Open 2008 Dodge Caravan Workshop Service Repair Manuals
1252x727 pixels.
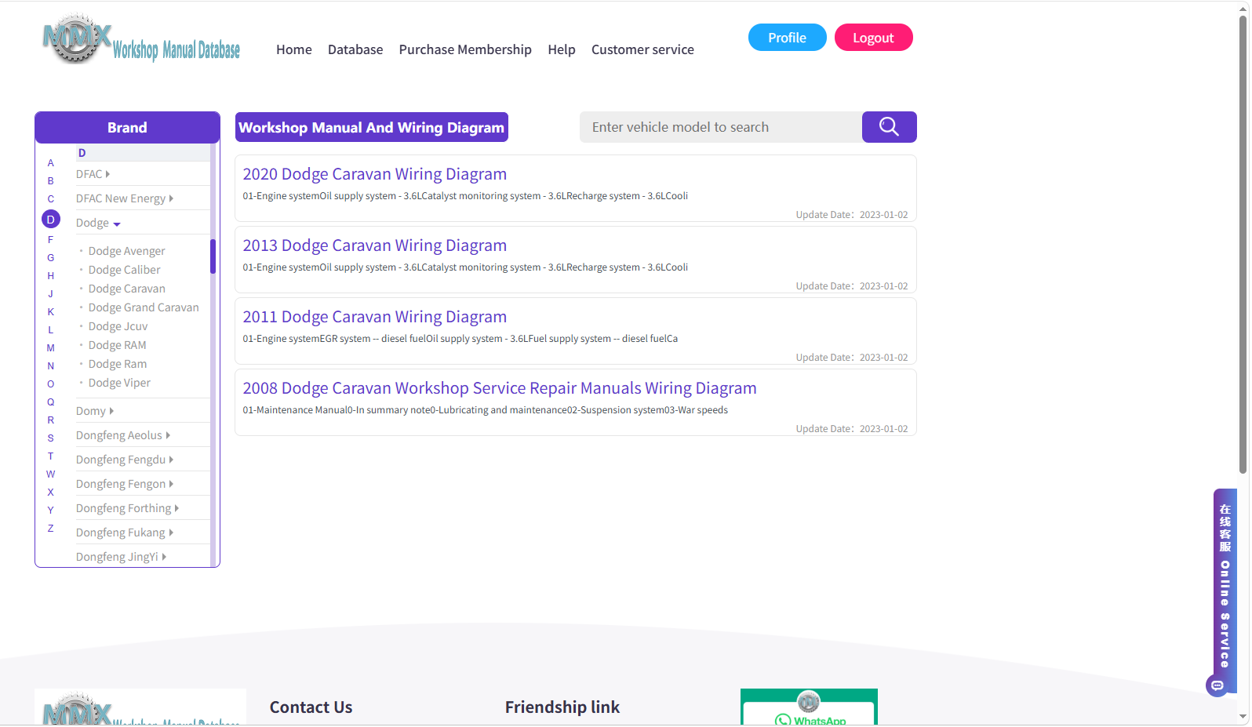[x=500, y=388]
